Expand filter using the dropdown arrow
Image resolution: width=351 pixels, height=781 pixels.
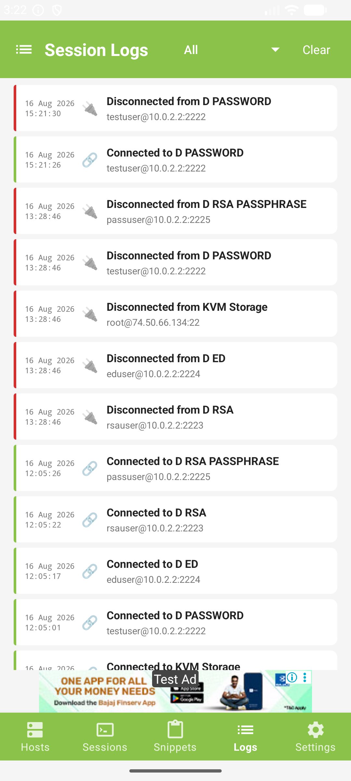click(x=275, y=50)
